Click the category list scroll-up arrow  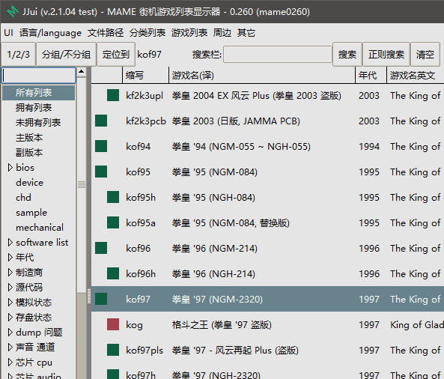82,71
